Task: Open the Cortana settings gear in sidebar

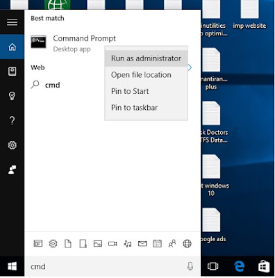Action: pyautogui.click(x=12, y=145)
